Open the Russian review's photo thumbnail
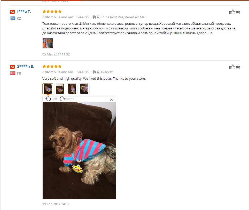Image resolution: width=249 pixels, height=210 pixels. 48,43
